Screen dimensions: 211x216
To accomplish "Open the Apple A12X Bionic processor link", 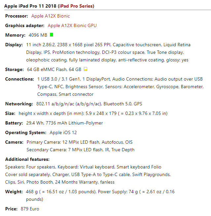I will click(x=51, y=16).
